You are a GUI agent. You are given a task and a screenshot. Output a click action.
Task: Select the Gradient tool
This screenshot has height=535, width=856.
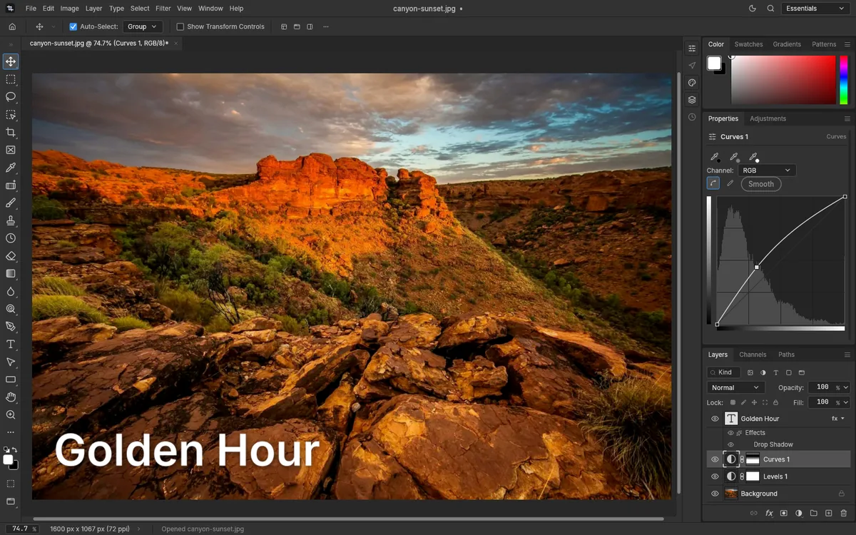(x=11, y=274)
